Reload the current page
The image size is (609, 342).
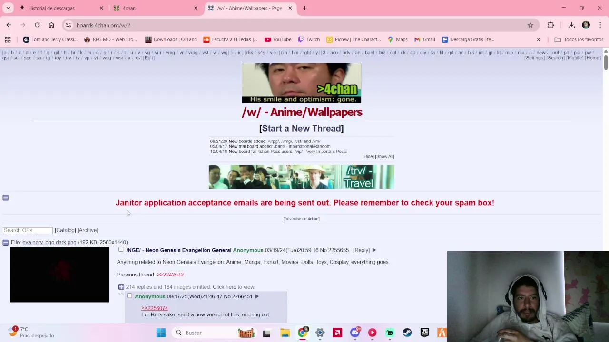coord(37,25)
